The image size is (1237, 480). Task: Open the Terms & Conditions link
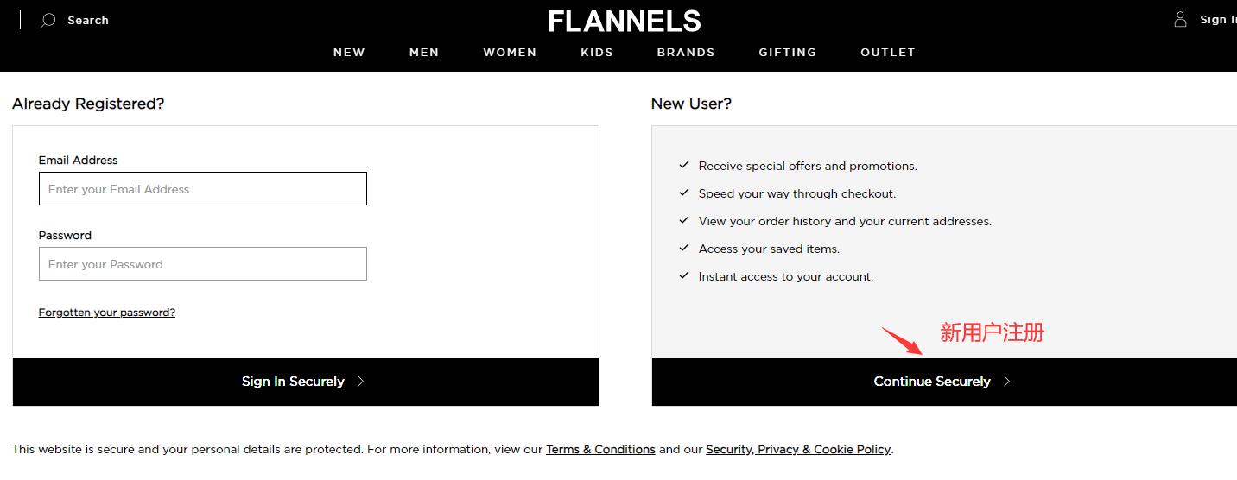600,450
